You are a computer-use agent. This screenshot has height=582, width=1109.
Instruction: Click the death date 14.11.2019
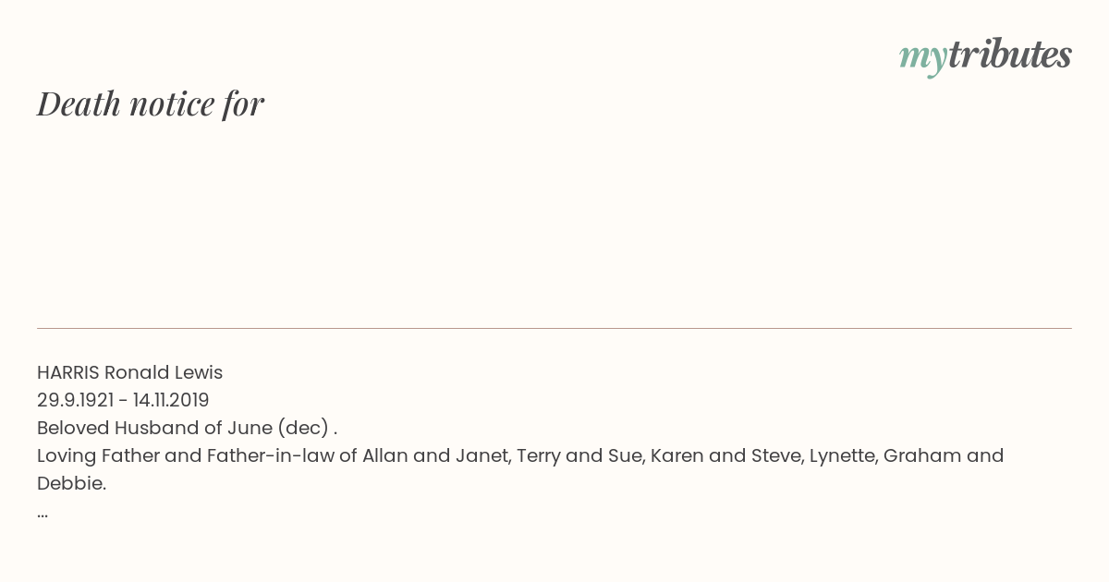[171, 401]
